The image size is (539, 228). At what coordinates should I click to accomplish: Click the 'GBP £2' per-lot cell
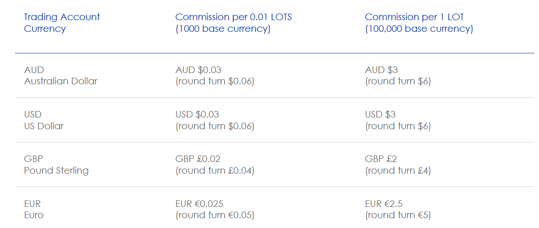pos(381,159)
